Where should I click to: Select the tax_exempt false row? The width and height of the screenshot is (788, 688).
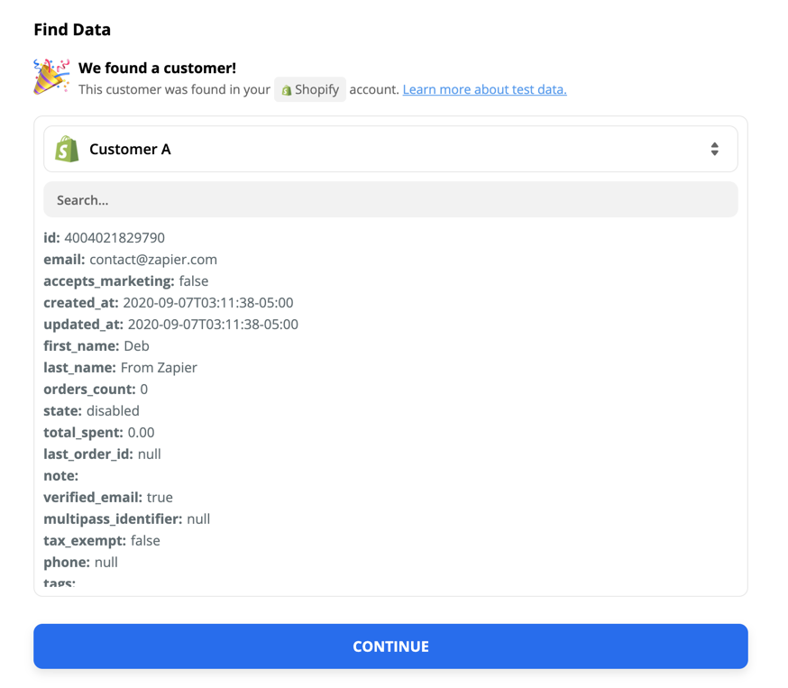click(x=102, y=540)
